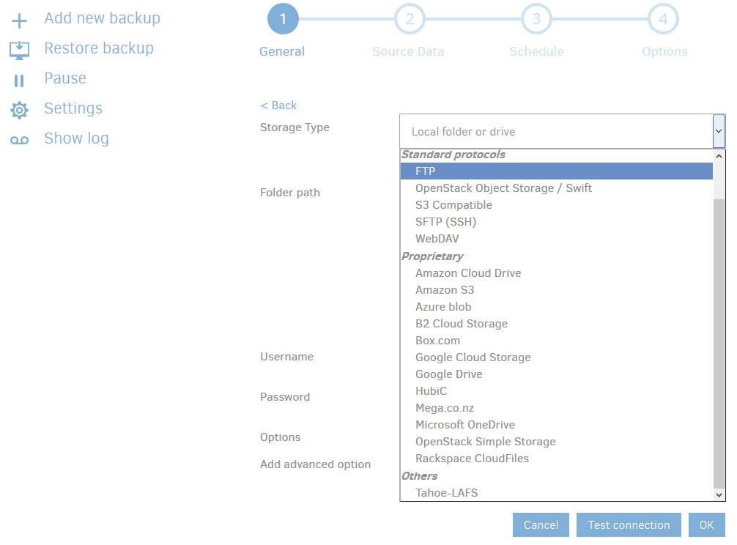737x545 pixels.
Task: Click the Settings gear icon
Action: point(19,110)
